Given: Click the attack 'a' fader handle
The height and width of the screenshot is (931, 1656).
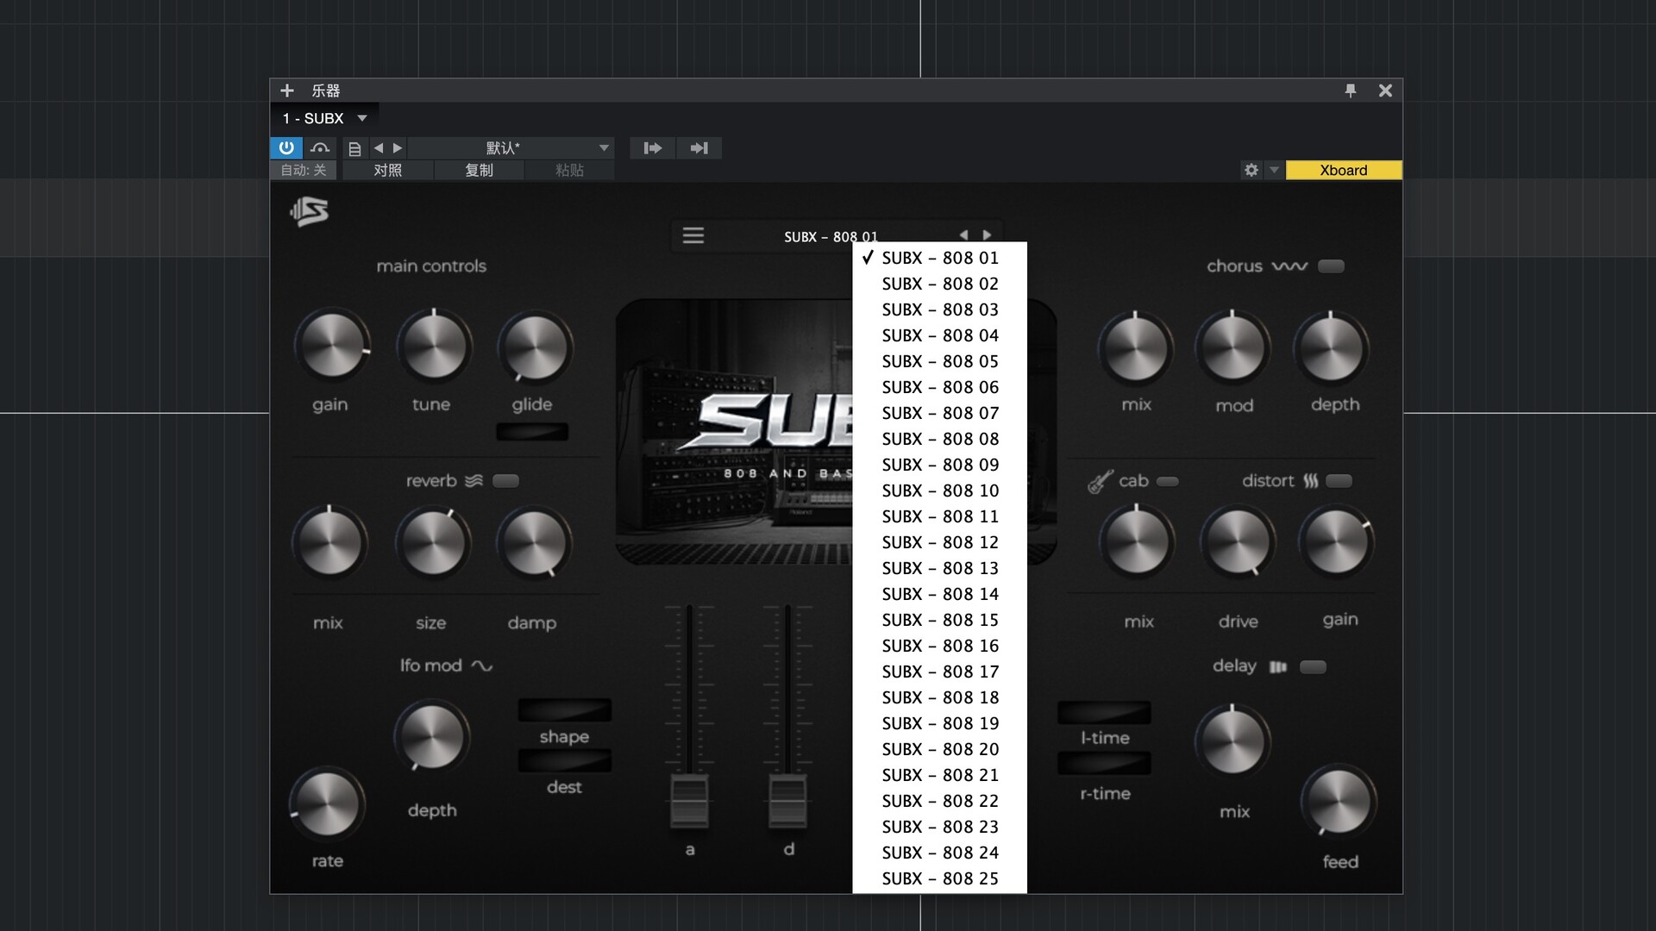Looking at the screenshot, I should pos(689,800).
